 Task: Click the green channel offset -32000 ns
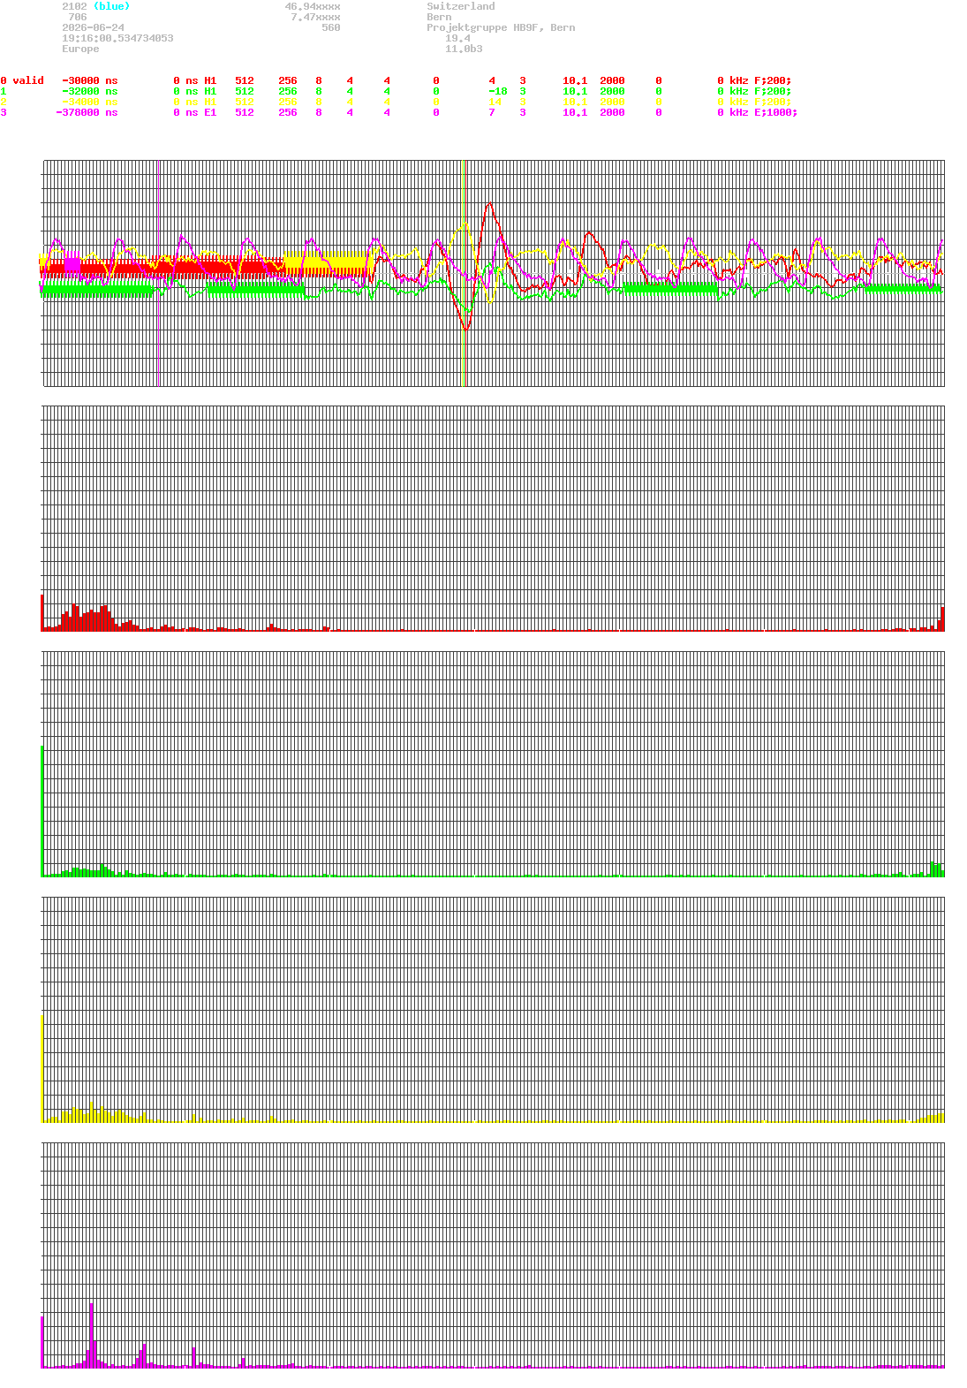[x=89, y=91]
